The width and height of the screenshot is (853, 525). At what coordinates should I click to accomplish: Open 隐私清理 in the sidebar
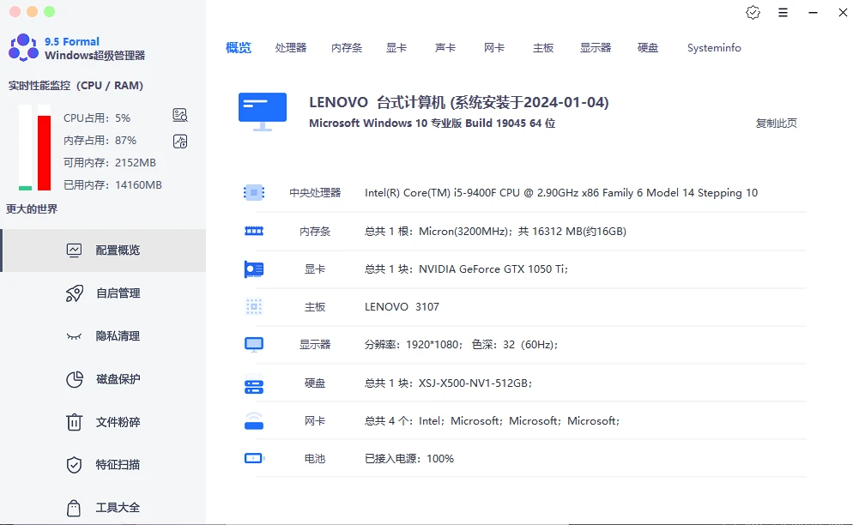[x=103, y=336]
